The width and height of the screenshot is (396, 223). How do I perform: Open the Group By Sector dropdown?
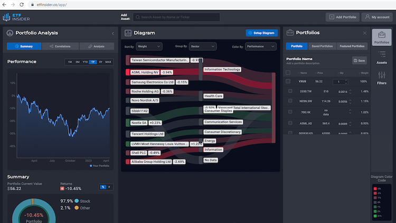tap(203, 47)
